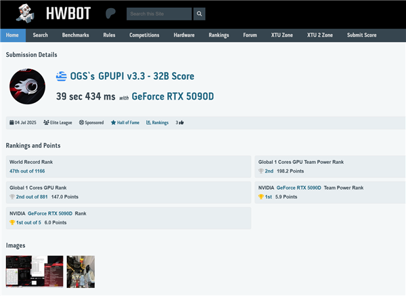
Task: Open the first benchmark screenshot thumbnail
Action: pos(35,272)
